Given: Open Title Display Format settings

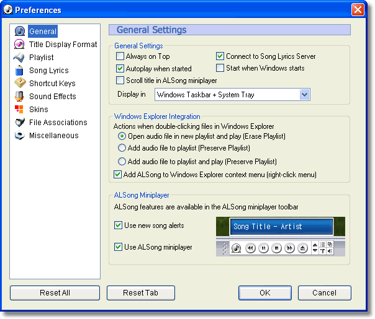Looking at the screenshot, I should (63, 45).
